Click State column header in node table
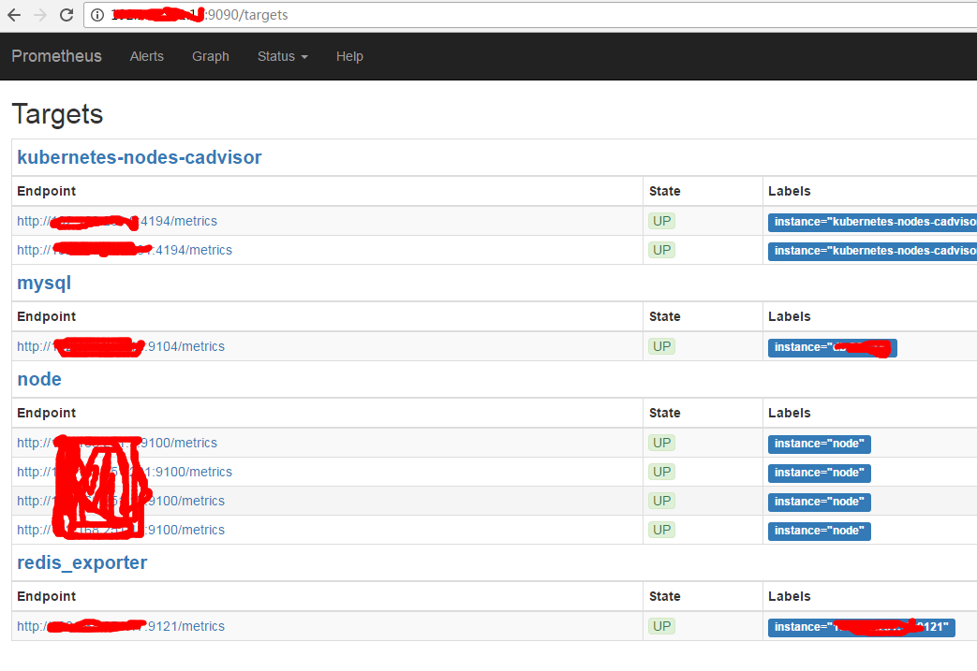Viewport: 977px width, 671px height. tap(665, 413)
